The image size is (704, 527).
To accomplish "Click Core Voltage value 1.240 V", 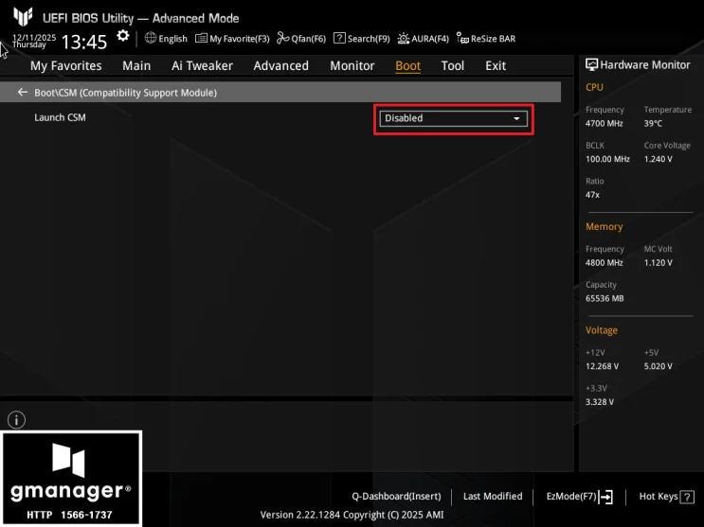I will [658, 159].
